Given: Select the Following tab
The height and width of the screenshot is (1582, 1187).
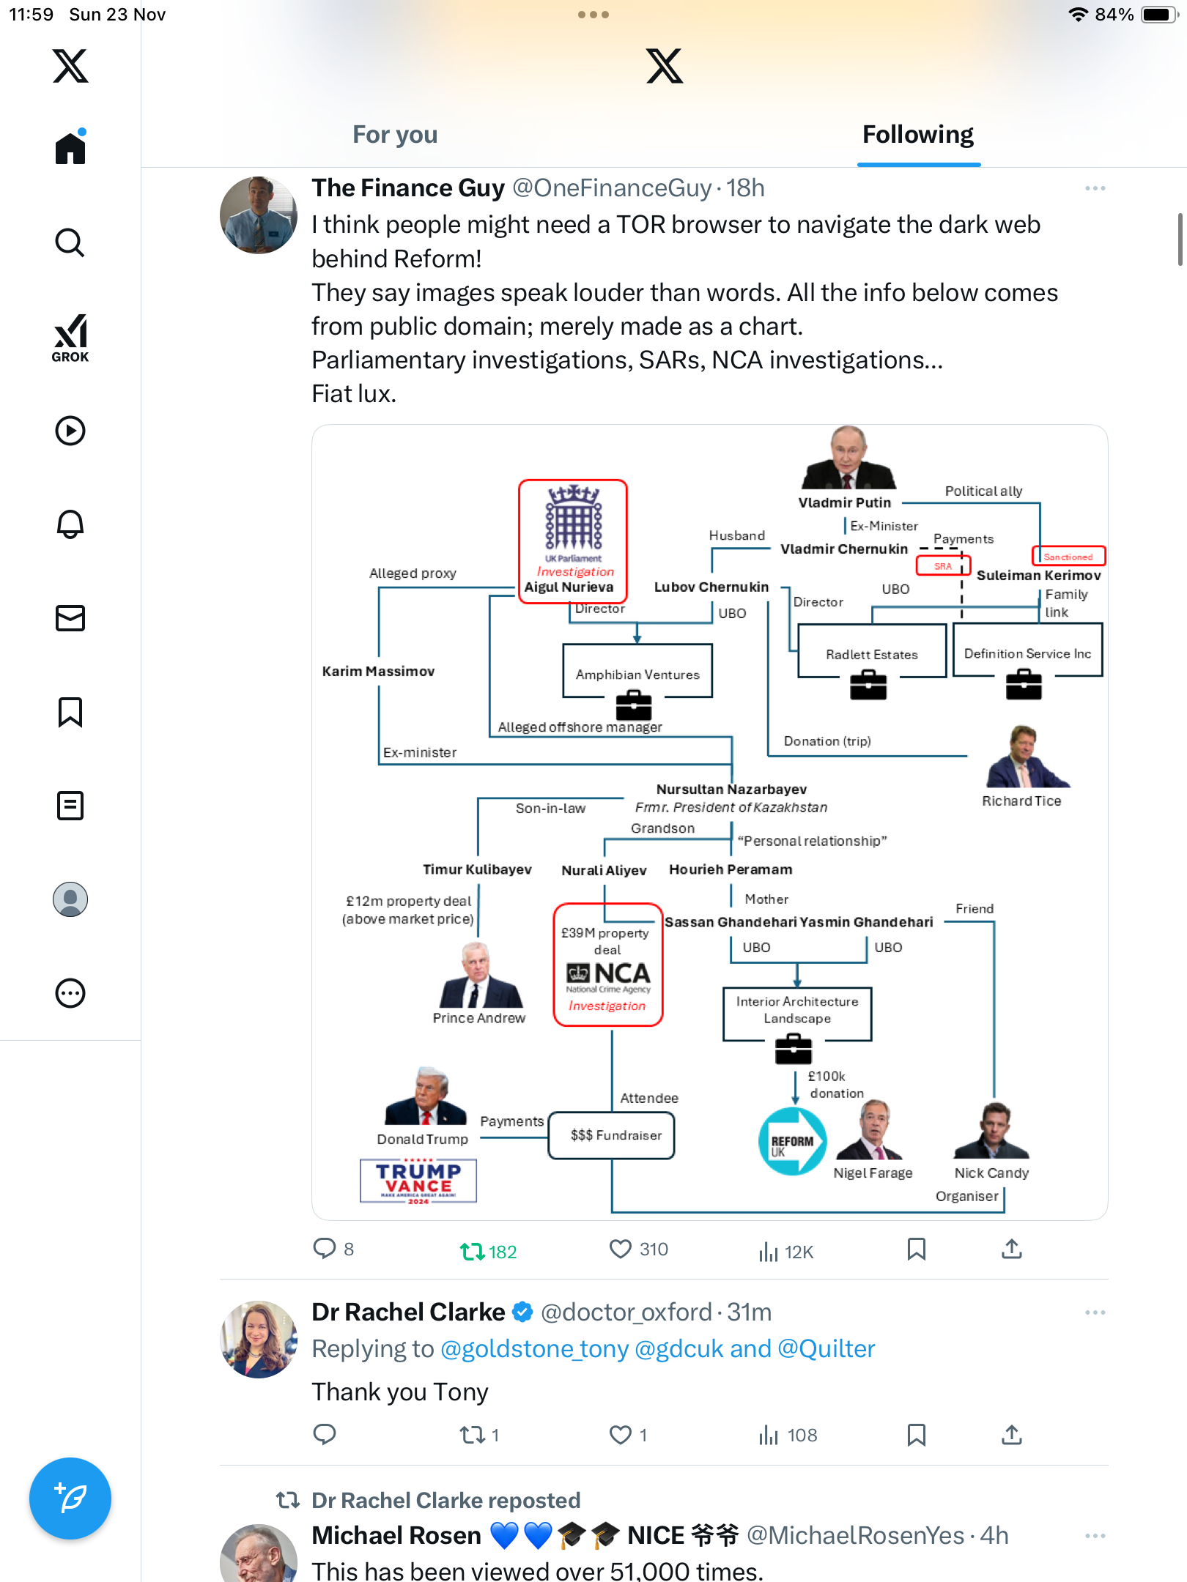Looking at the screenshot, I should coord(917,135).
